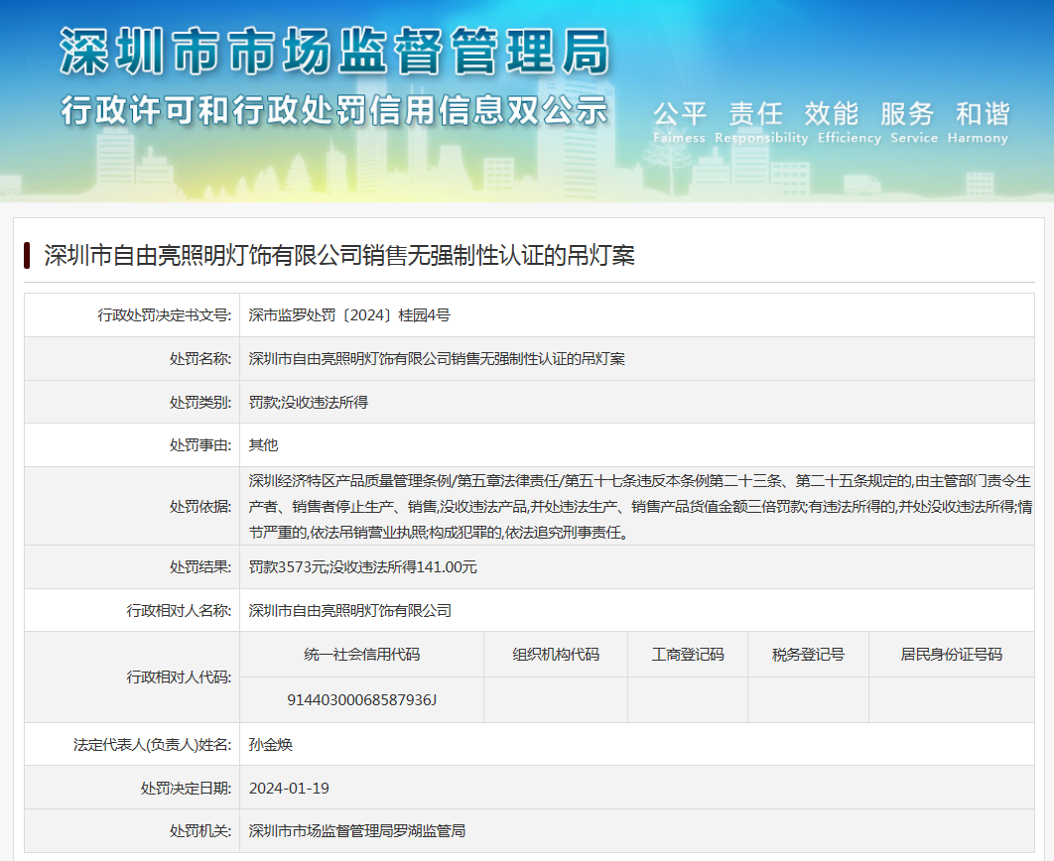Click the 处罚依据 label
Image resolution: width=1054 pixels, height=861 pixels.
coord(200,507)
